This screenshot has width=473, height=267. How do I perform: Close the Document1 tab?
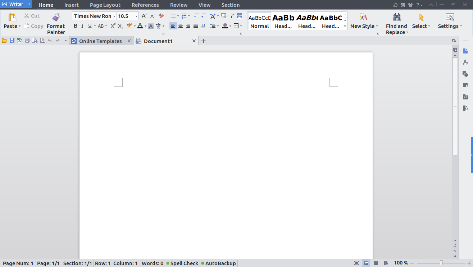[194, 41]
